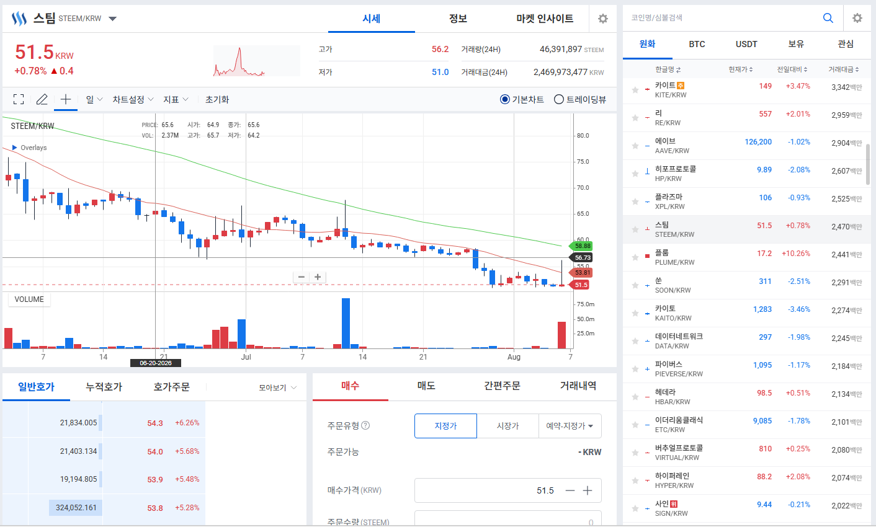Select the USDT market tab
Viewport: 876px width, 527px height.
746,44
